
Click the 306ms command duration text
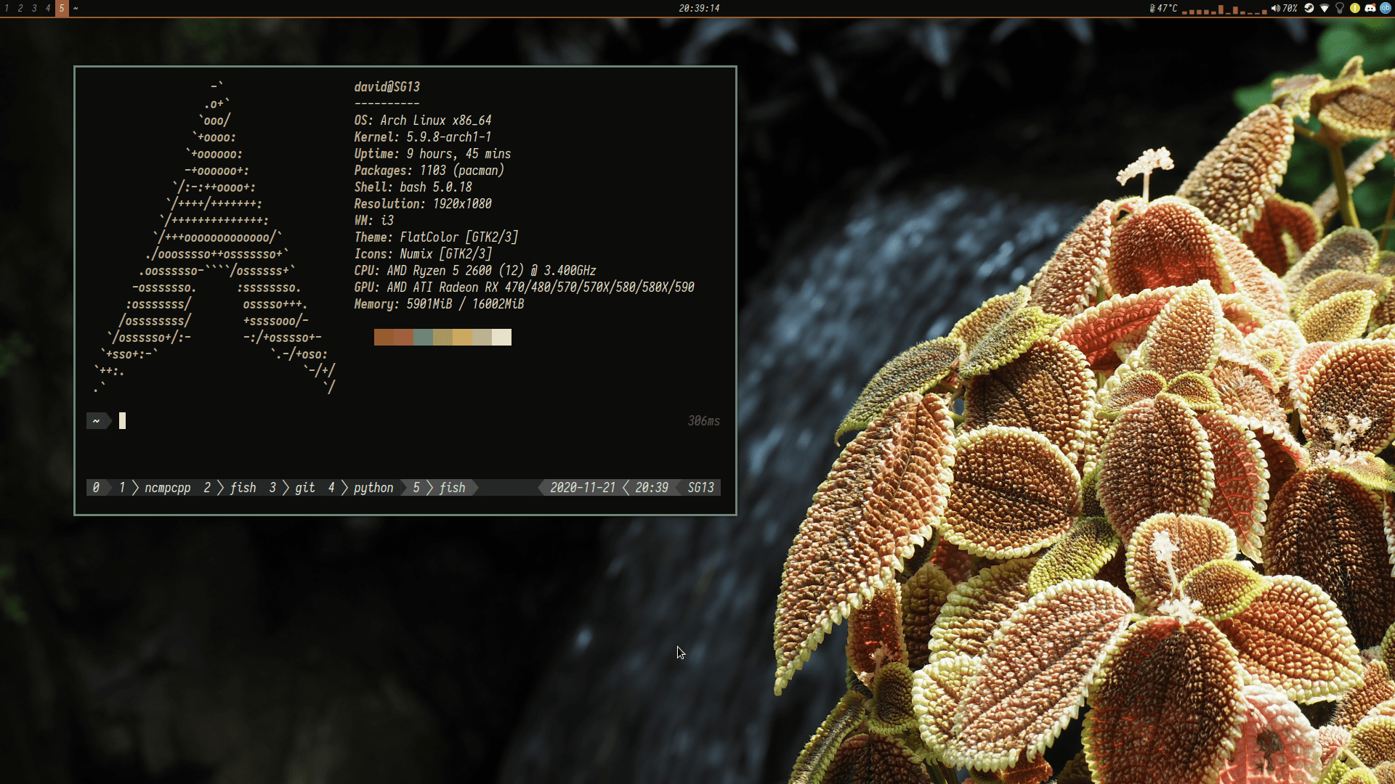pyautogui.click(x=704, y=421)
